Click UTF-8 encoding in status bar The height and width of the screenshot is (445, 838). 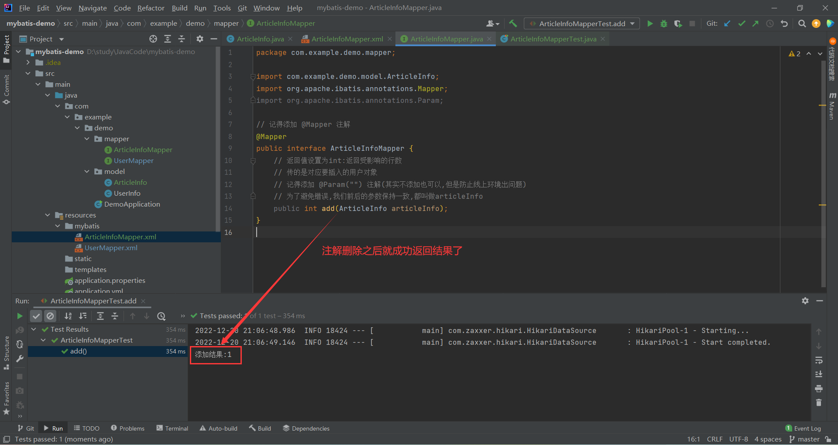tap(738, 439)
